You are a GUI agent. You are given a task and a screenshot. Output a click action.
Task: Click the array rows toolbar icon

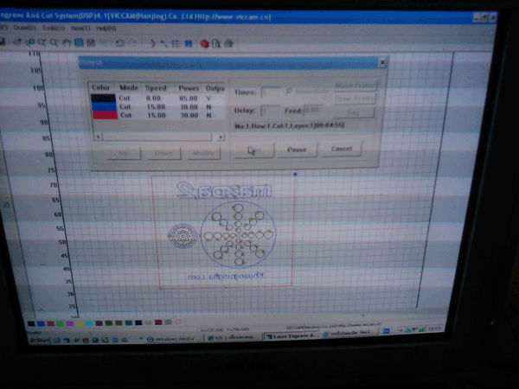pos(176,44)
